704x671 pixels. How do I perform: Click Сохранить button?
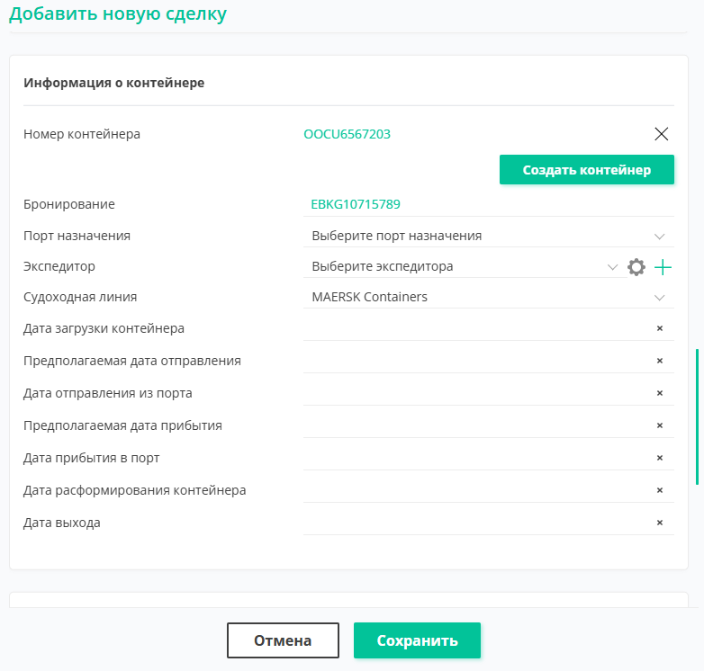click(x=417, y=640)
